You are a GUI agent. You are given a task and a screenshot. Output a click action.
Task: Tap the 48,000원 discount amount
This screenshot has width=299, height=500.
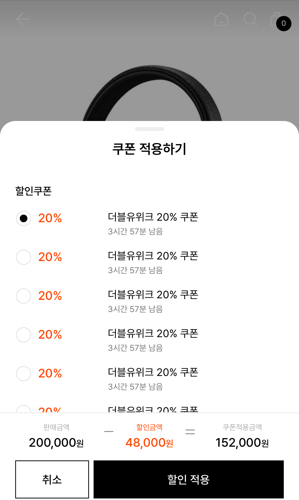coord(149,443)
